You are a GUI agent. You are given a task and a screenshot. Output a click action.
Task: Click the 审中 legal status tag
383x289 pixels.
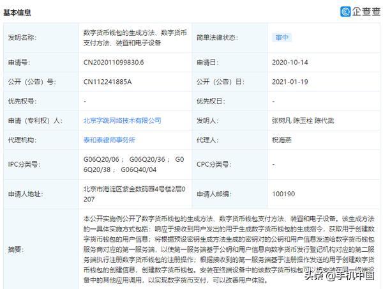click(282, 38)
